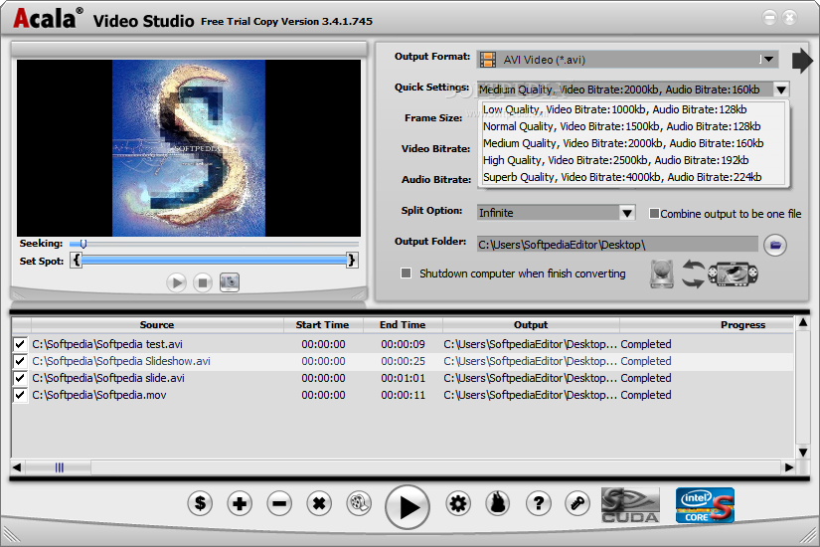Click end time 00:00:11 cell
Viewport: 820px width, 547px height.
coord(403,395)
